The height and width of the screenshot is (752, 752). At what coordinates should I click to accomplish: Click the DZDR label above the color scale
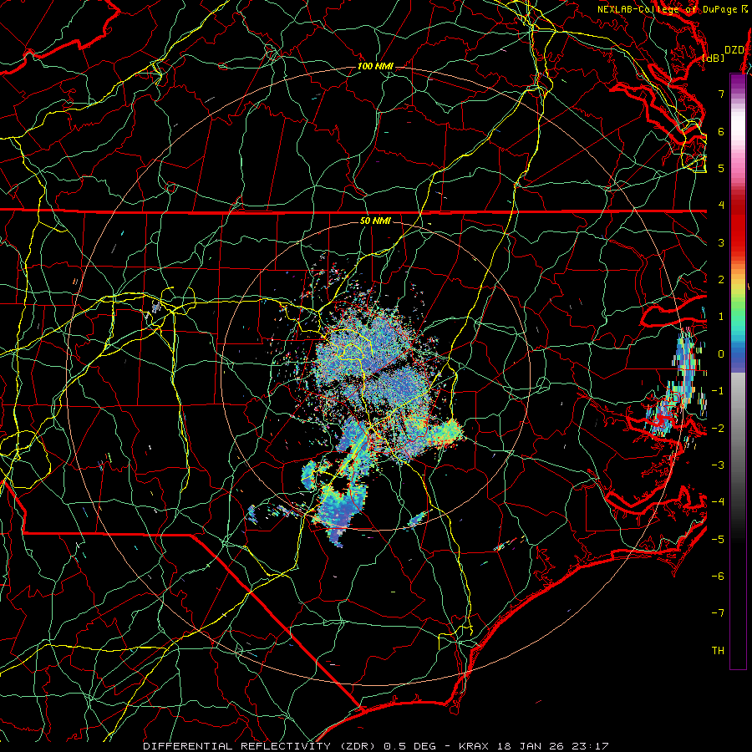[734, 50]
